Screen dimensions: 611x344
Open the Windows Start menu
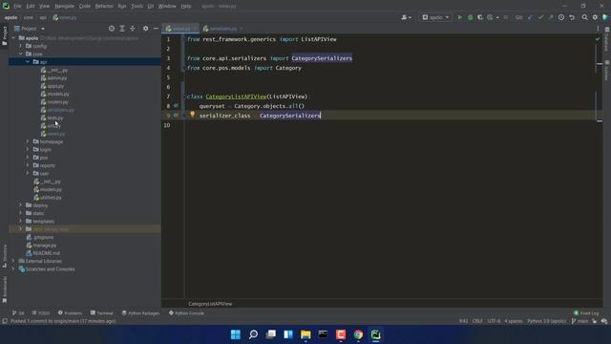point(236,334)
